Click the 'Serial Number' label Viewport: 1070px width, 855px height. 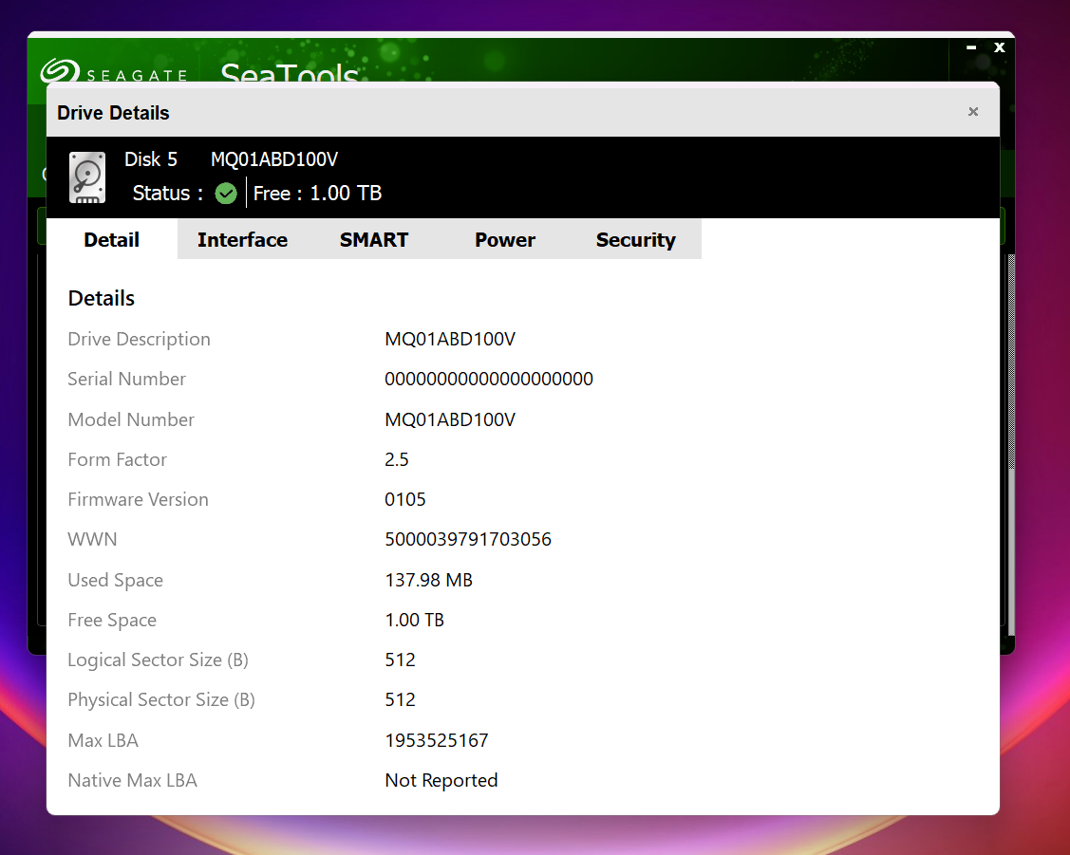pos(126,379)
